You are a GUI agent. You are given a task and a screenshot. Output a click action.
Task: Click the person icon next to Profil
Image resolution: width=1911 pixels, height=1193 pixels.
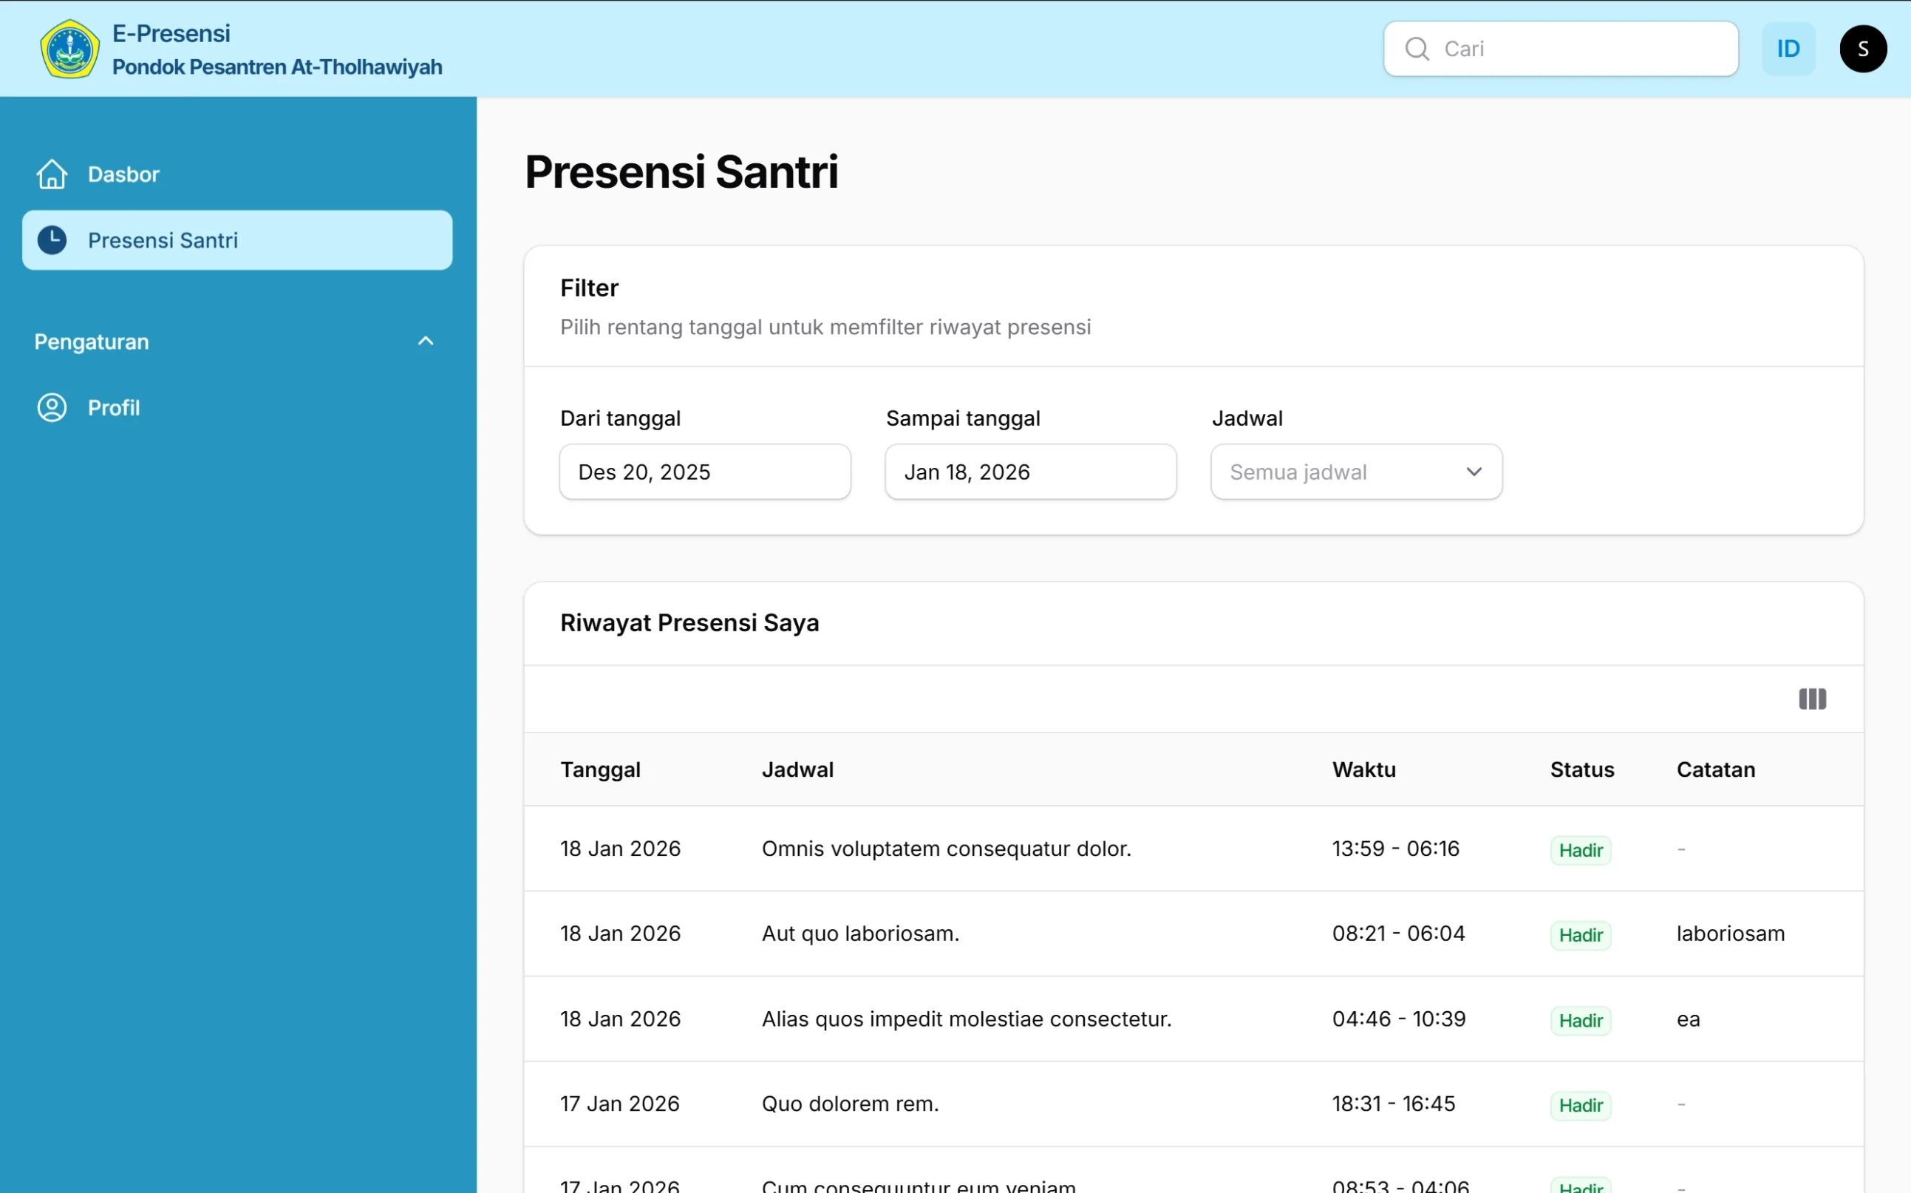tap(51, 407)
